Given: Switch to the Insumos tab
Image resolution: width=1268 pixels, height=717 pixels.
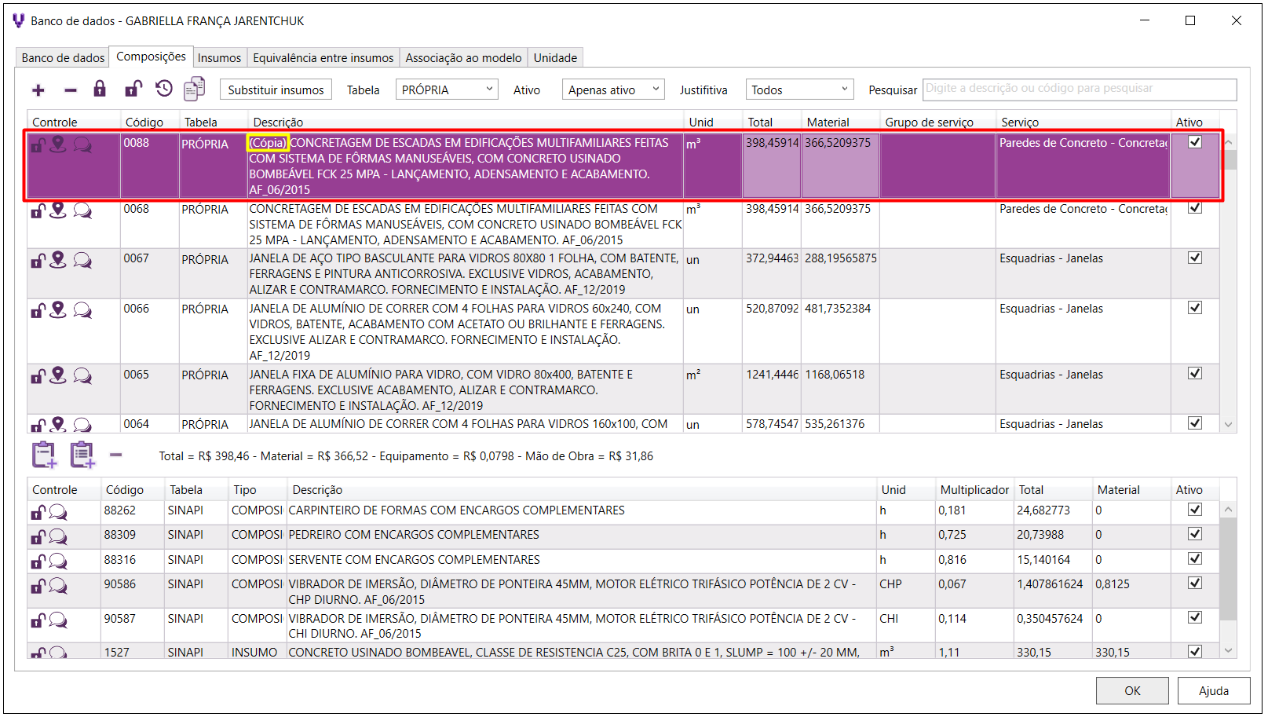Looking at the screenshot, I should [219, 58].
